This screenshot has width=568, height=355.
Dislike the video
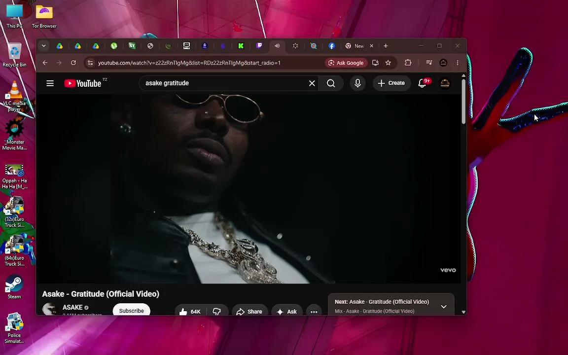pos(217,311)
